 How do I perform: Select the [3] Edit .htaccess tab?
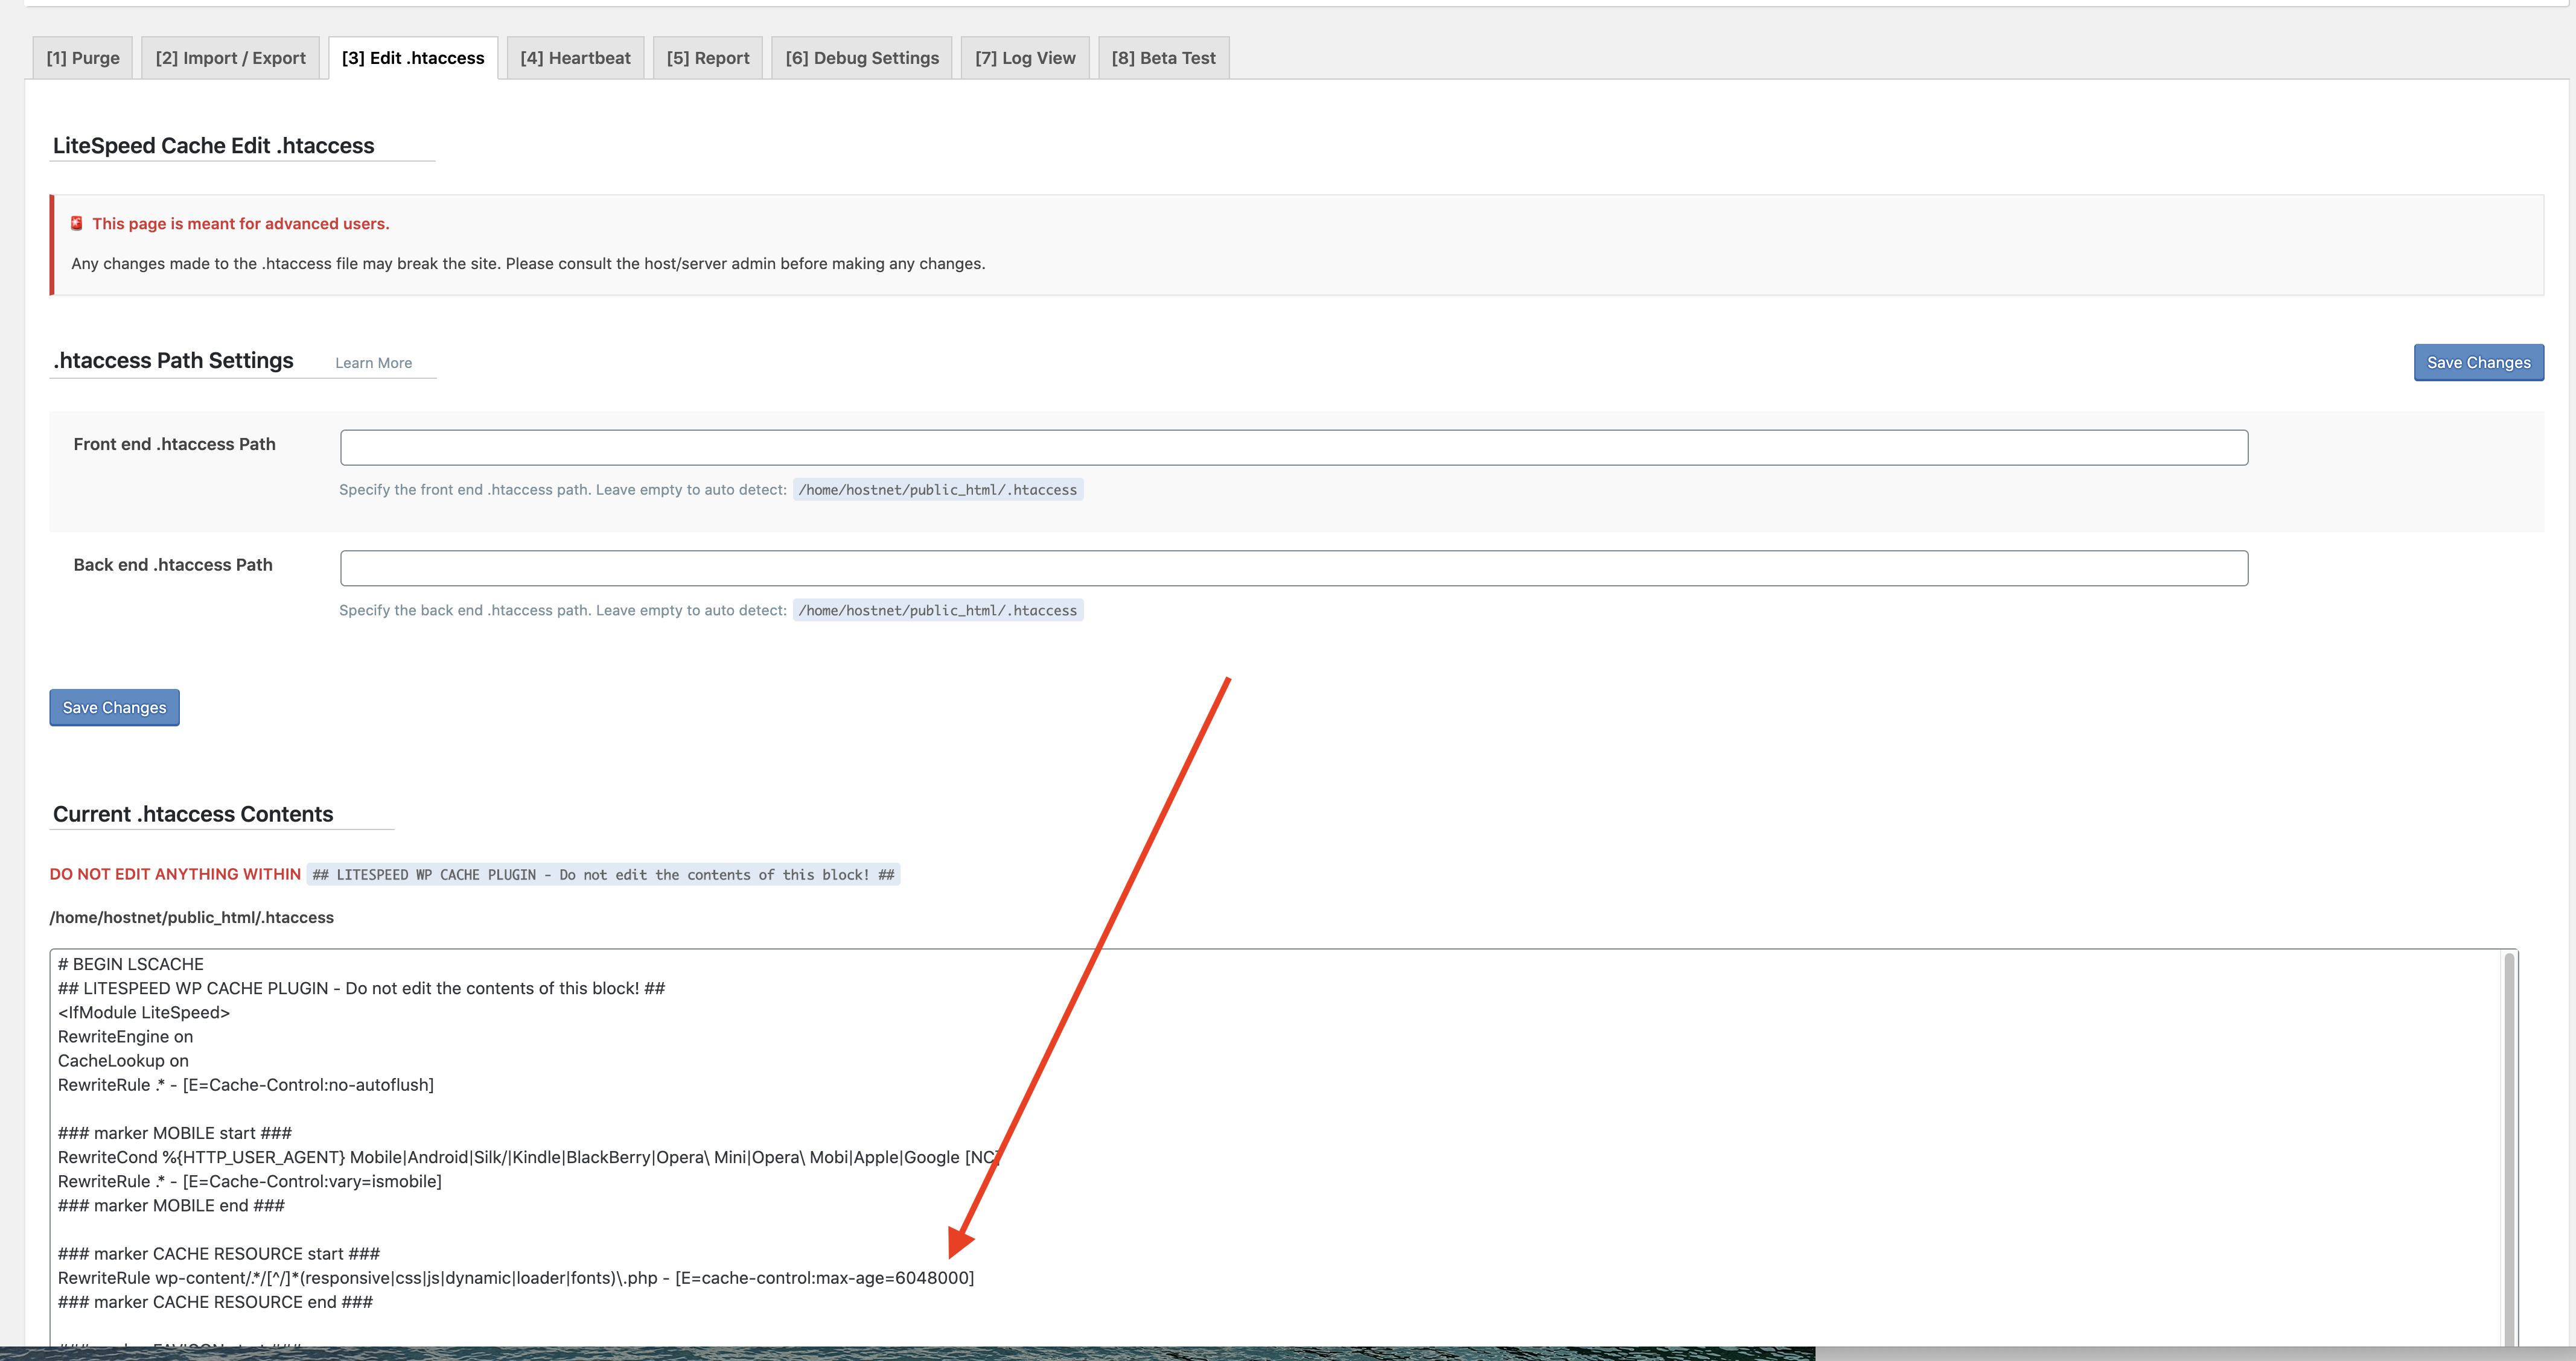413,58
